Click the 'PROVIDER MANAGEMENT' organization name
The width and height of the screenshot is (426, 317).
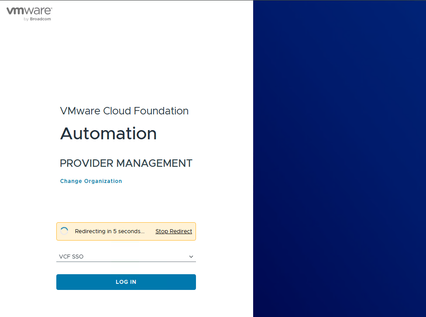[126, 163]
